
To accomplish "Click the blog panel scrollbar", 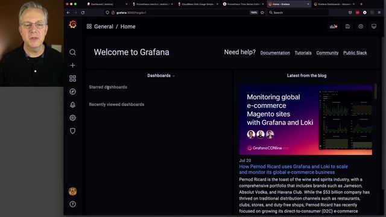I will click(375, 92).
